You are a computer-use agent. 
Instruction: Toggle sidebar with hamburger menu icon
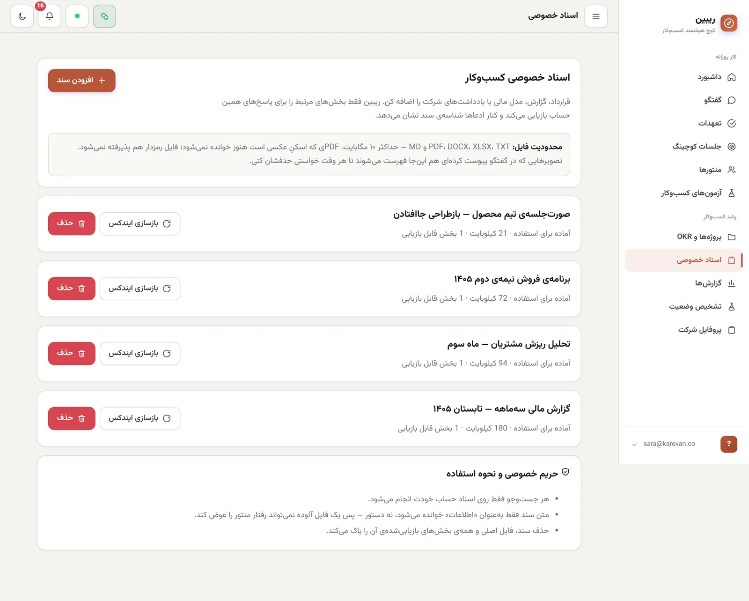[x=596, y=16]
